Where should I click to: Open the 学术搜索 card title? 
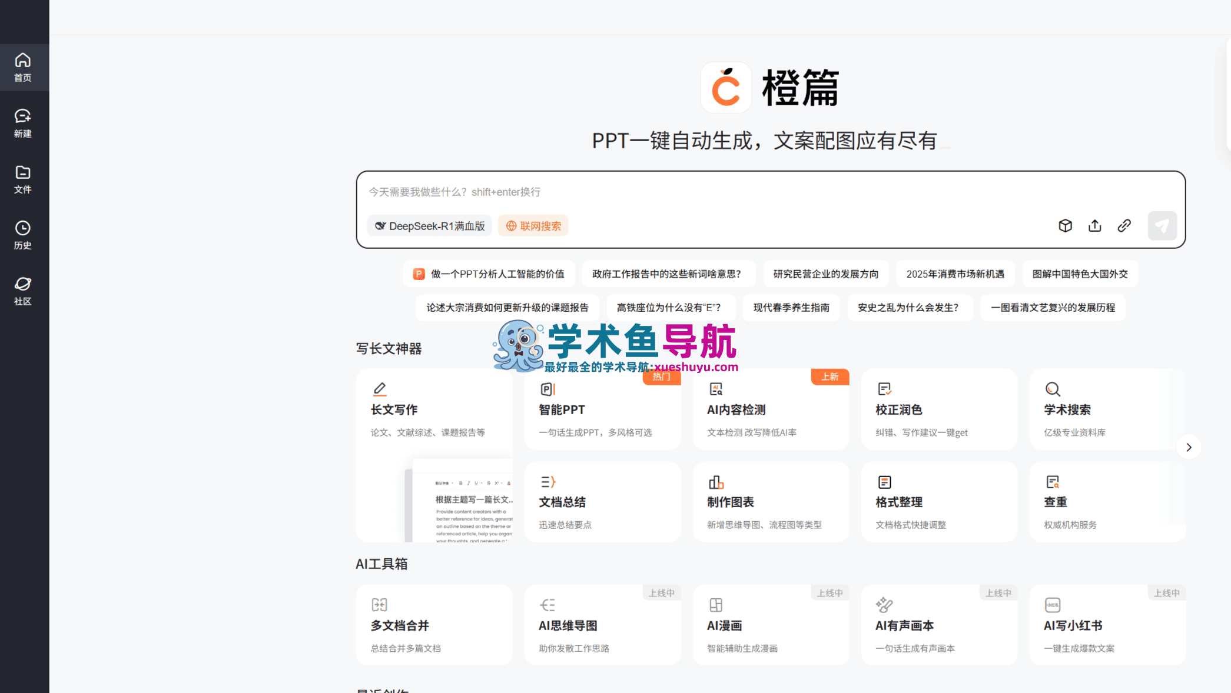1067,410
